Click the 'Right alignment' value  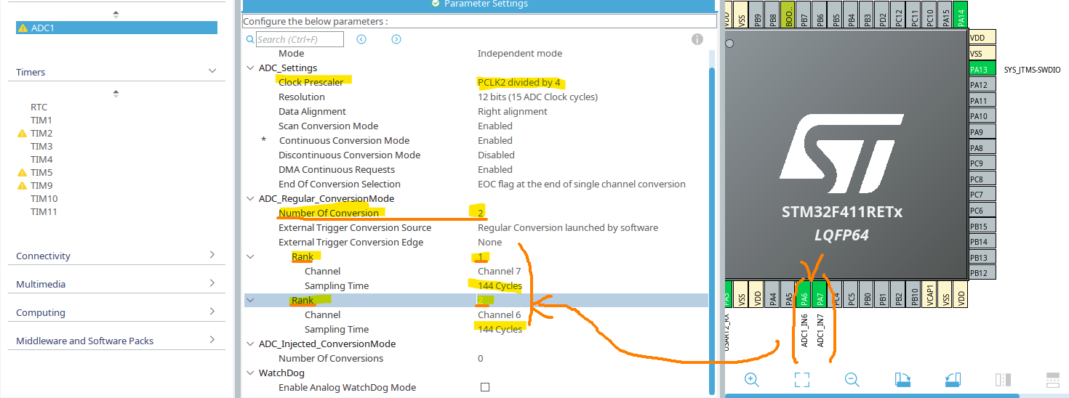tap(513, 111)
